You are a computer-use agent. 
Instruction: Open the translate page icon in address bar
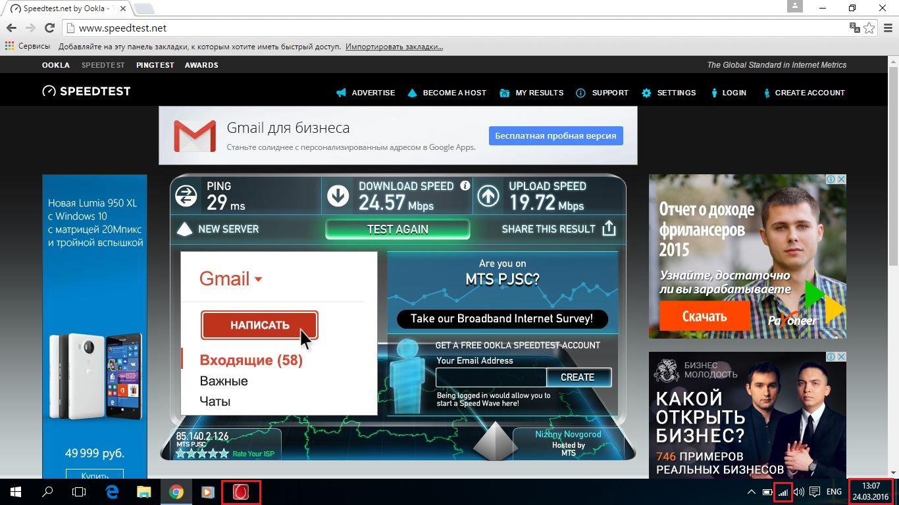854,28
